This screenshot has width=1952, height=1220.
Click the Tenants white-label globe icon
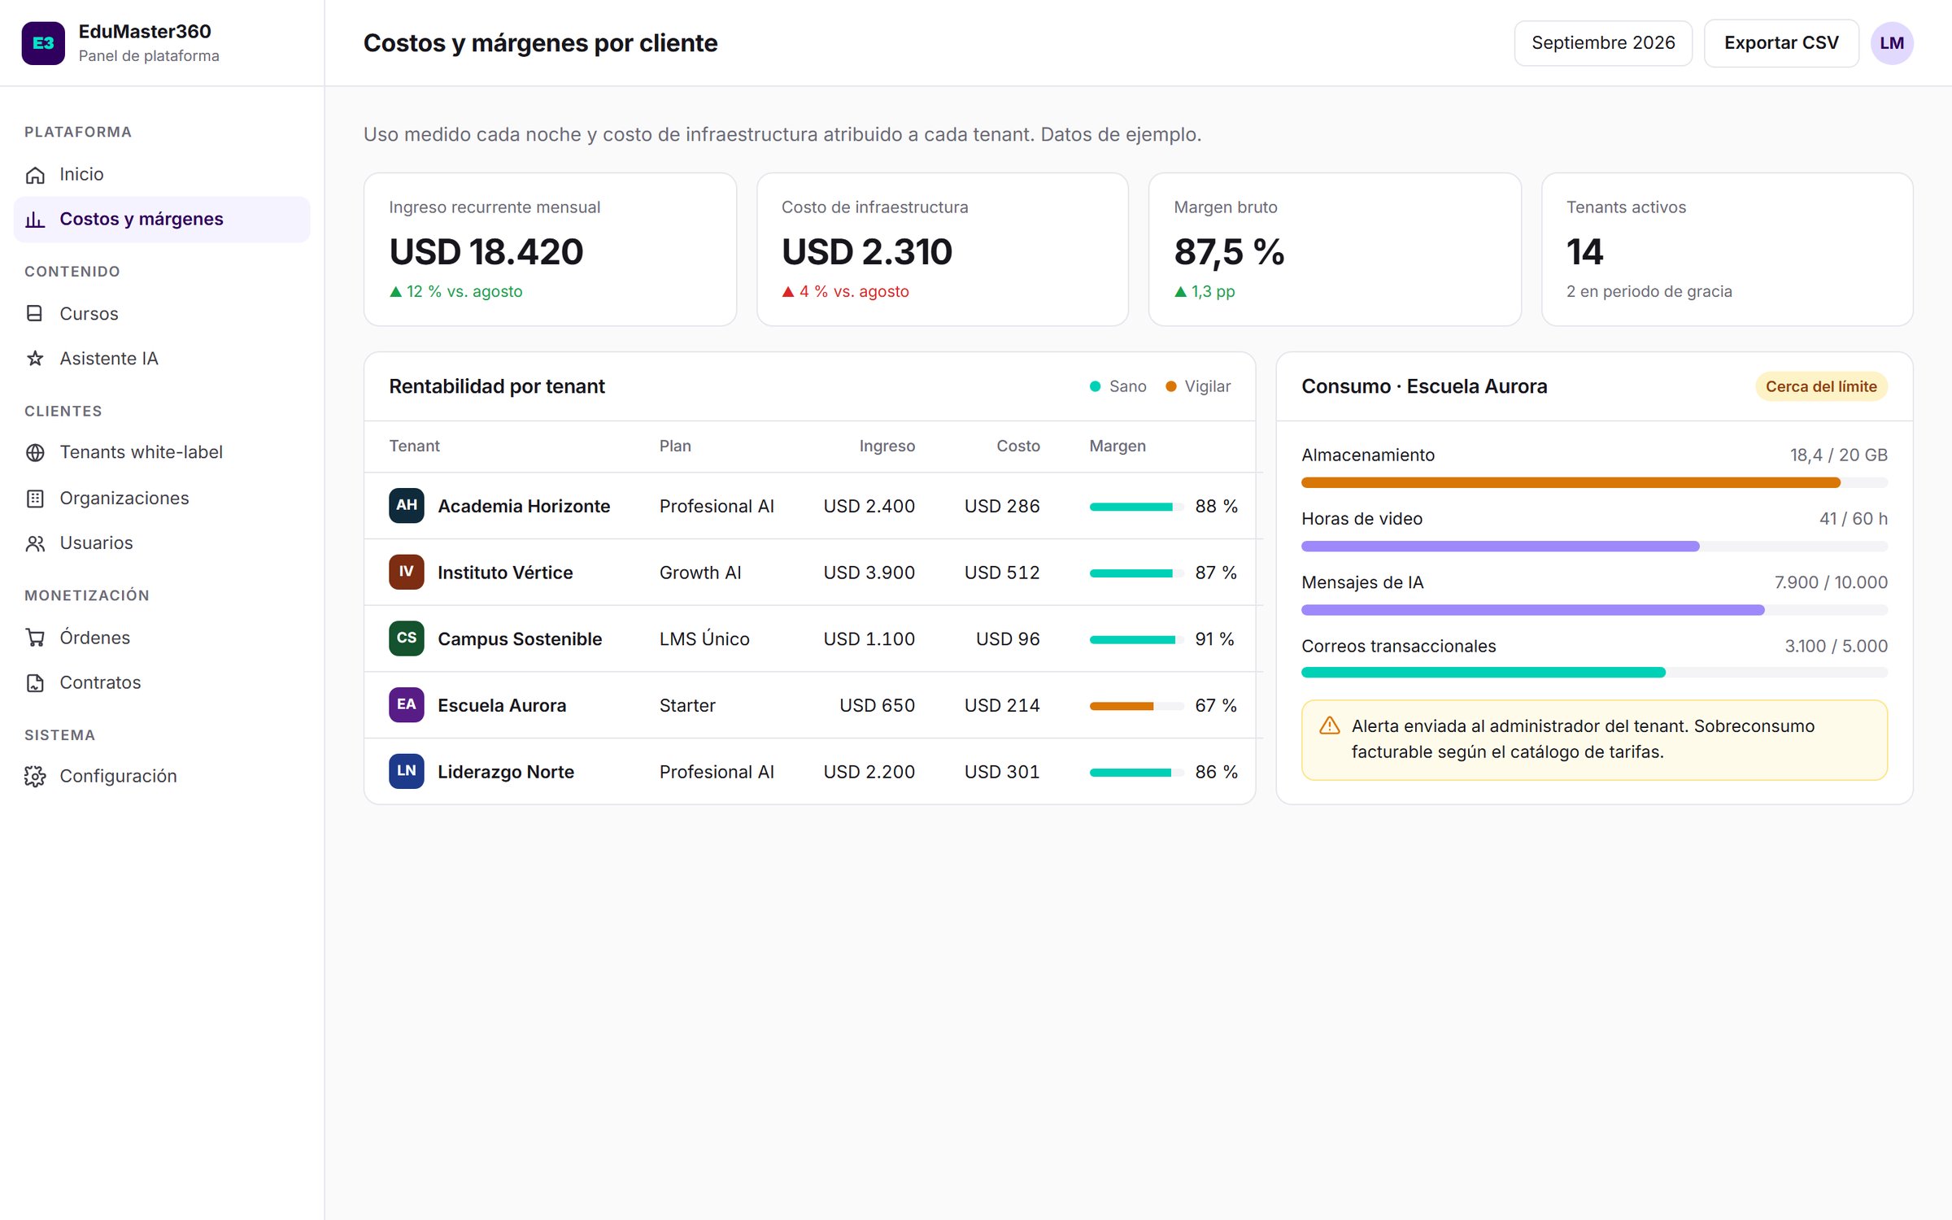35,452
